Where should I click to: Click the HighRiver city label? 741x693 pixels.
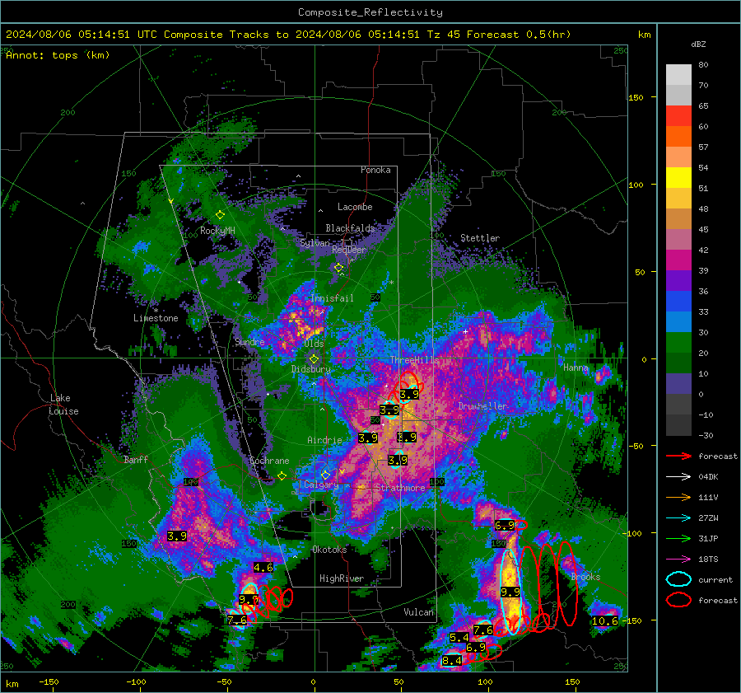(x=342, y=578)
